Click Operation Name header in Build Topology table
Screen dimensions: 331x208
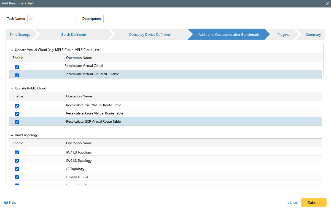pos(79,143)
